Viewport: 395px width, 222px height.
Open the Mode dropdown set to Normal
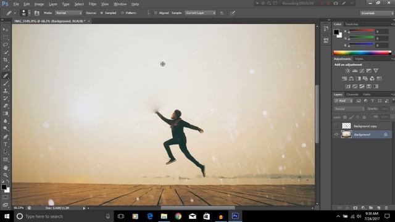(x=69, y=13)
